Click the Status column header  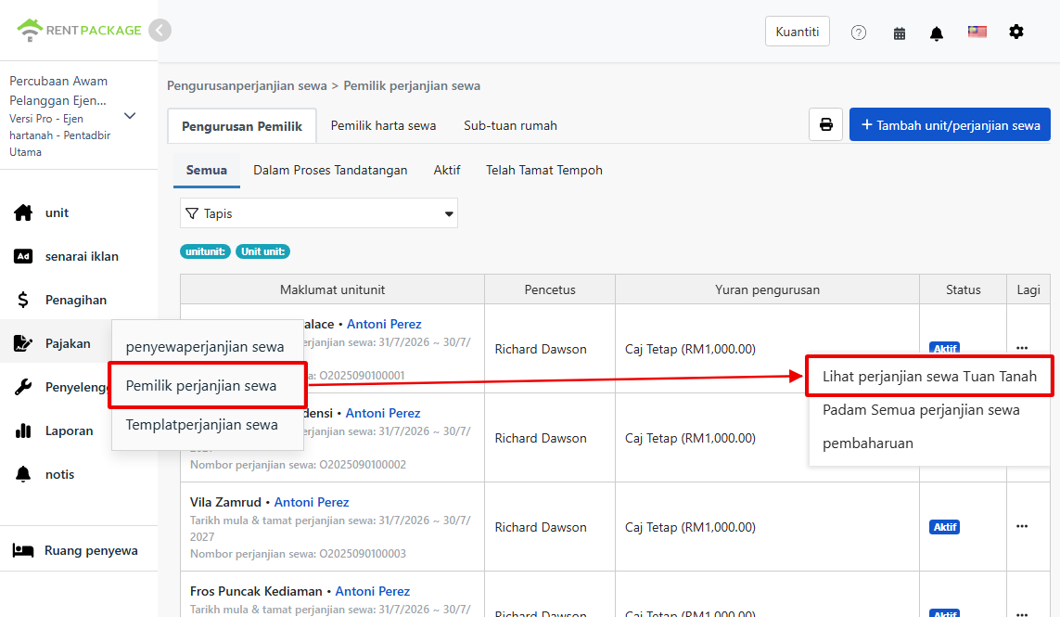964,289
